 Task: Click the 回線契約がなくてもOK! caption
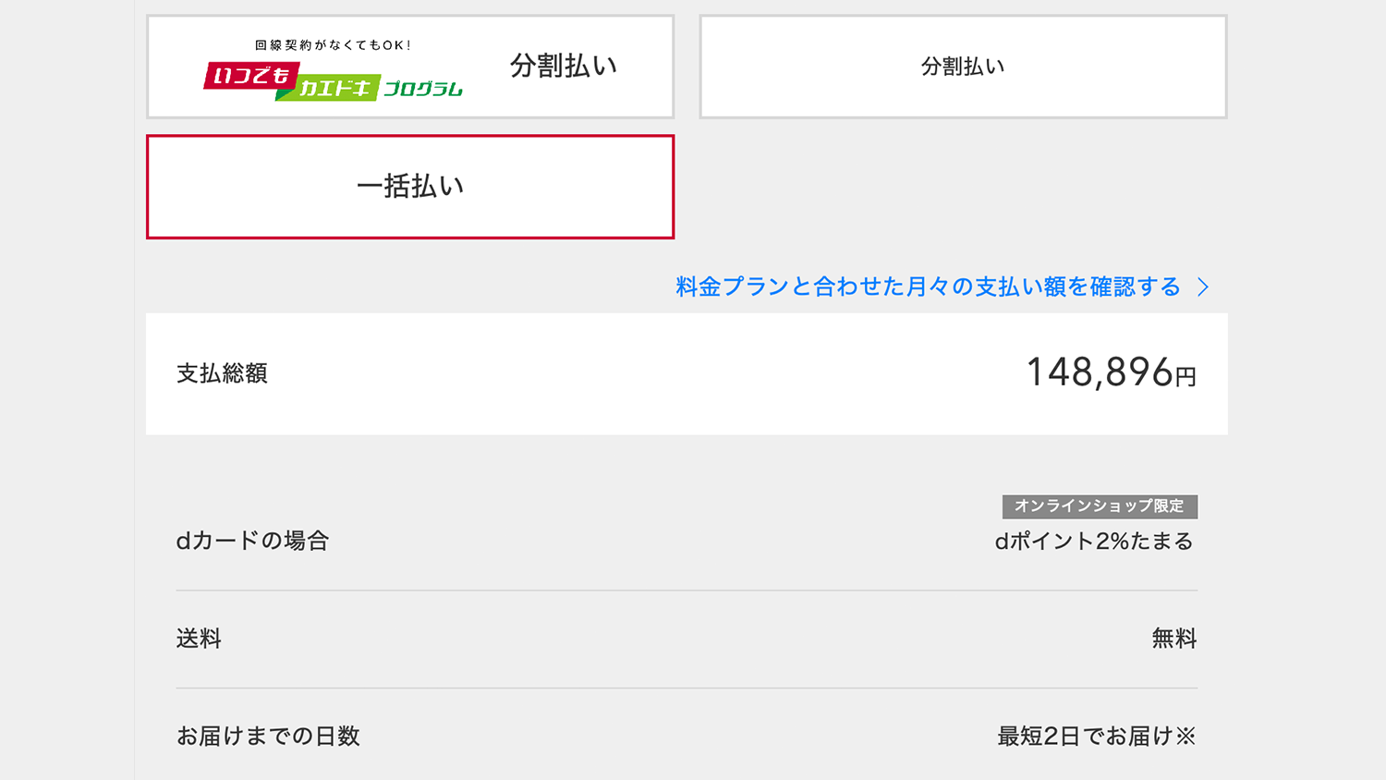(x=333, y=45)
